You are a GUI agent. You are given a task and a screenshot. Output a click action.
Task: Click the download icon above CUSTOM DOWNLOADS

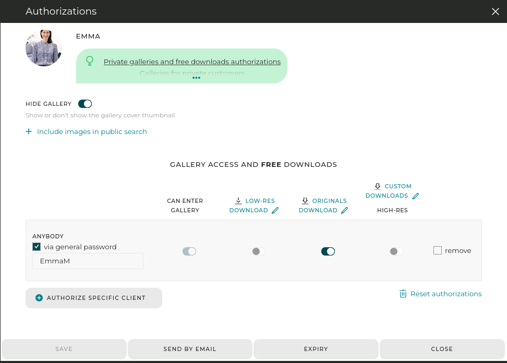coord(377,186)
